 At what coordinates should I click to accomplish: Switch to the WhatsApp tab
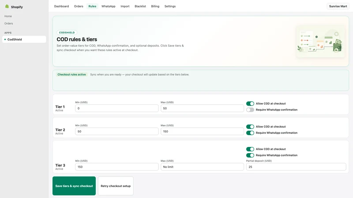108,6
